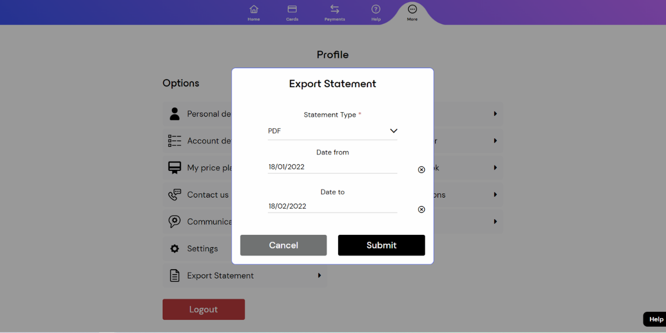Viewport: 666px width, 333px height.
Task: Open the Payments tab
Action: 335,13
